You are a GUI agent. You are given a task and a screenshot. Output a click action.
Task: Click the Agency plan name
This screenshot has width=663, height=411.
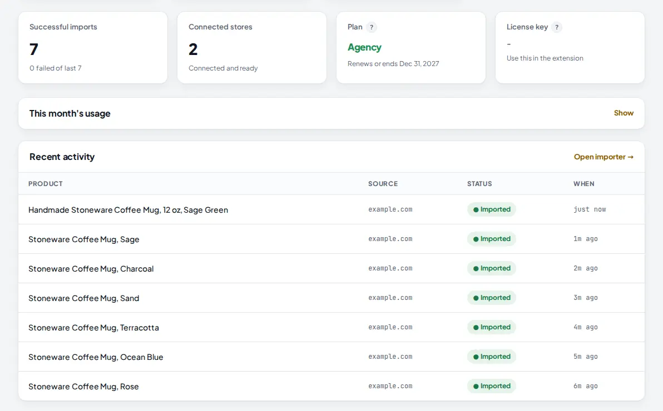click(364, 47)
